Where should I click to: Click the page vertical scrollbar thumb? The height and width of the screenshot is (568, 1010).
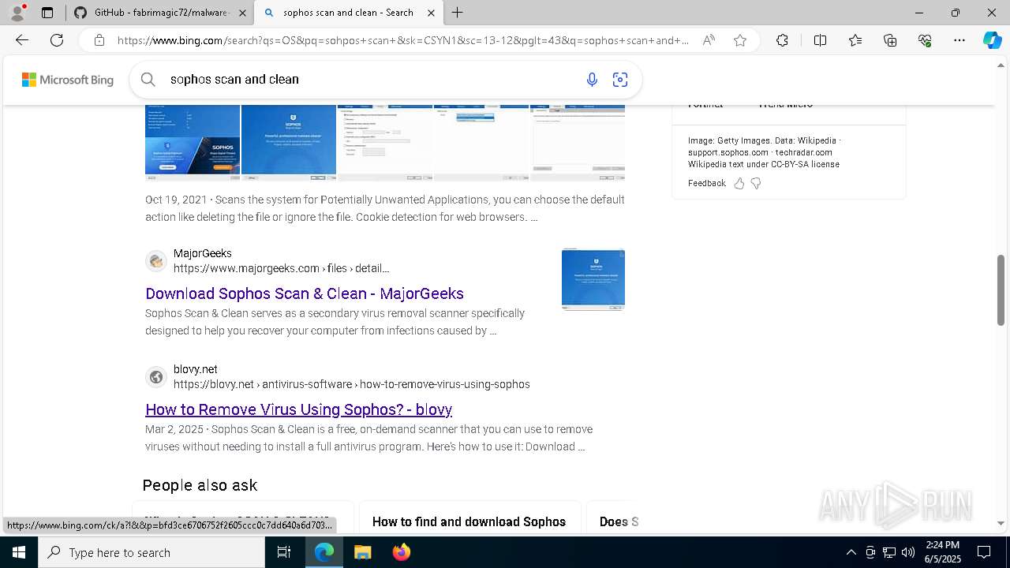point(1001,290)
